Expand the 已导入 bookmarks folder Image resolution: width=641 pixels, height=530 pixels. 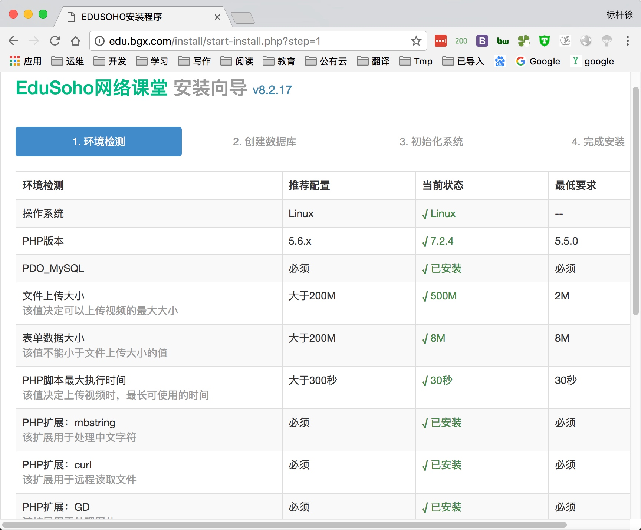point(463,61)
